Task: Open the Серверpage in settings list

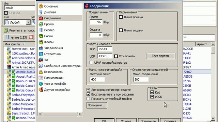Action: [49, 30]
